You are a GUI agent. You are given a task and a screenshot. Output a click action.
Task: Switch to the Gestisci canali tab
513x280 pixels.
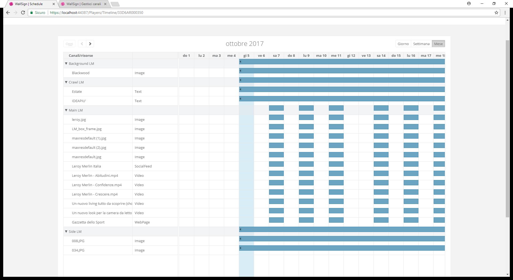click(83, 4)
